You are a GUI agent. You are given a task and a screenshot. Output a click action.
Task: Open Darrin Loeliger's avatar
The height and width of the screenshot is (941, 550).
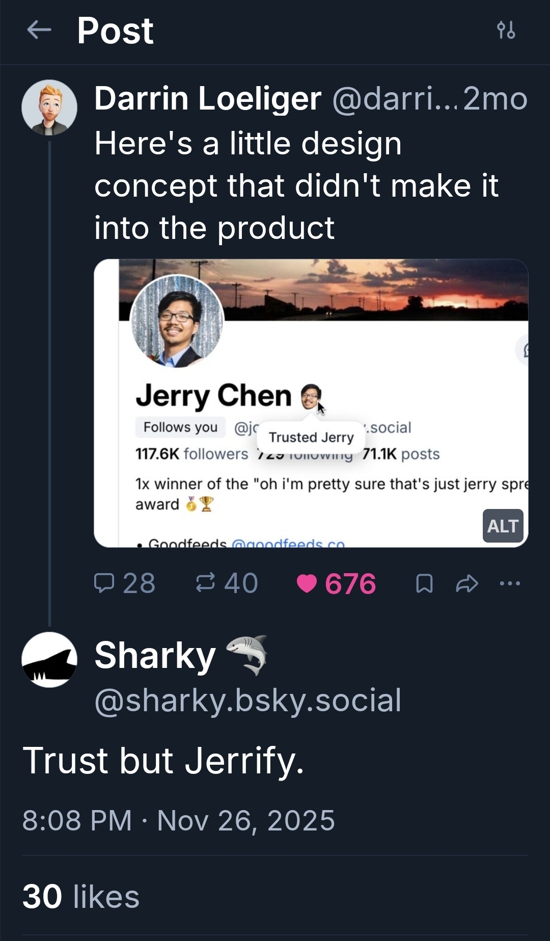pyautogui.click(x=49, y=107)
